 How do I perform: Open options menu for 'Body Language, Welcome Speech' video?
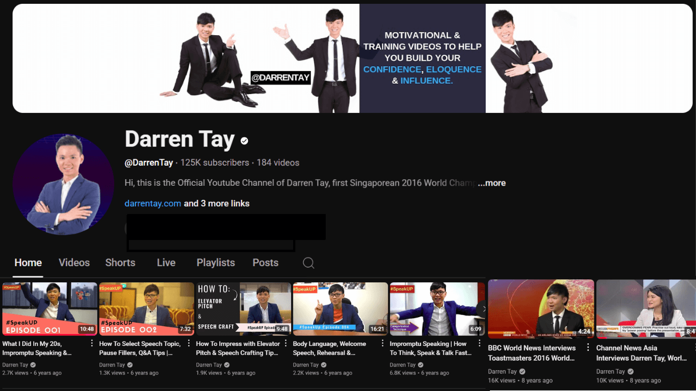(x=382, y=344)
